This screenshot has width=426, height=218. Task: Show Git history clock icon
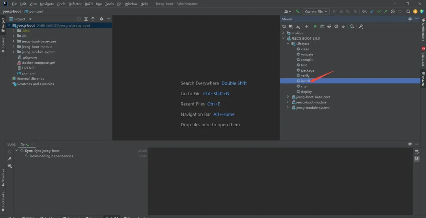[392, 11]
